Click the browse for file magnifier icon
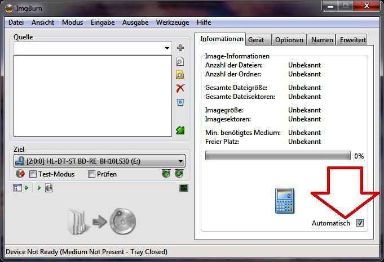The image size is (384, 262). tap(180, 61)
